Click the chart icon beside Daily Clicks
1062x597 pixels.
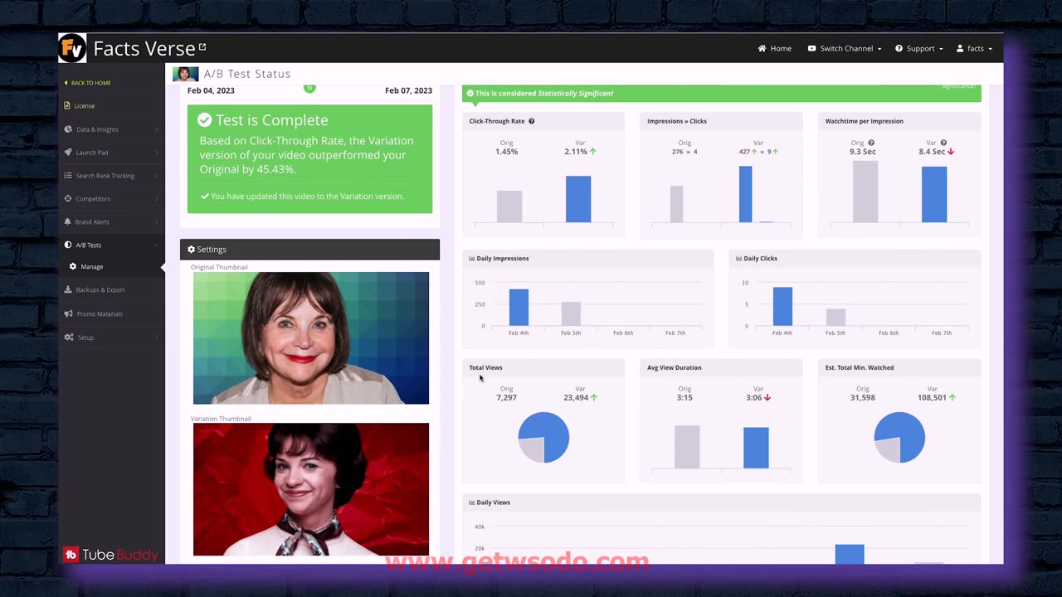tap(738, 258)
